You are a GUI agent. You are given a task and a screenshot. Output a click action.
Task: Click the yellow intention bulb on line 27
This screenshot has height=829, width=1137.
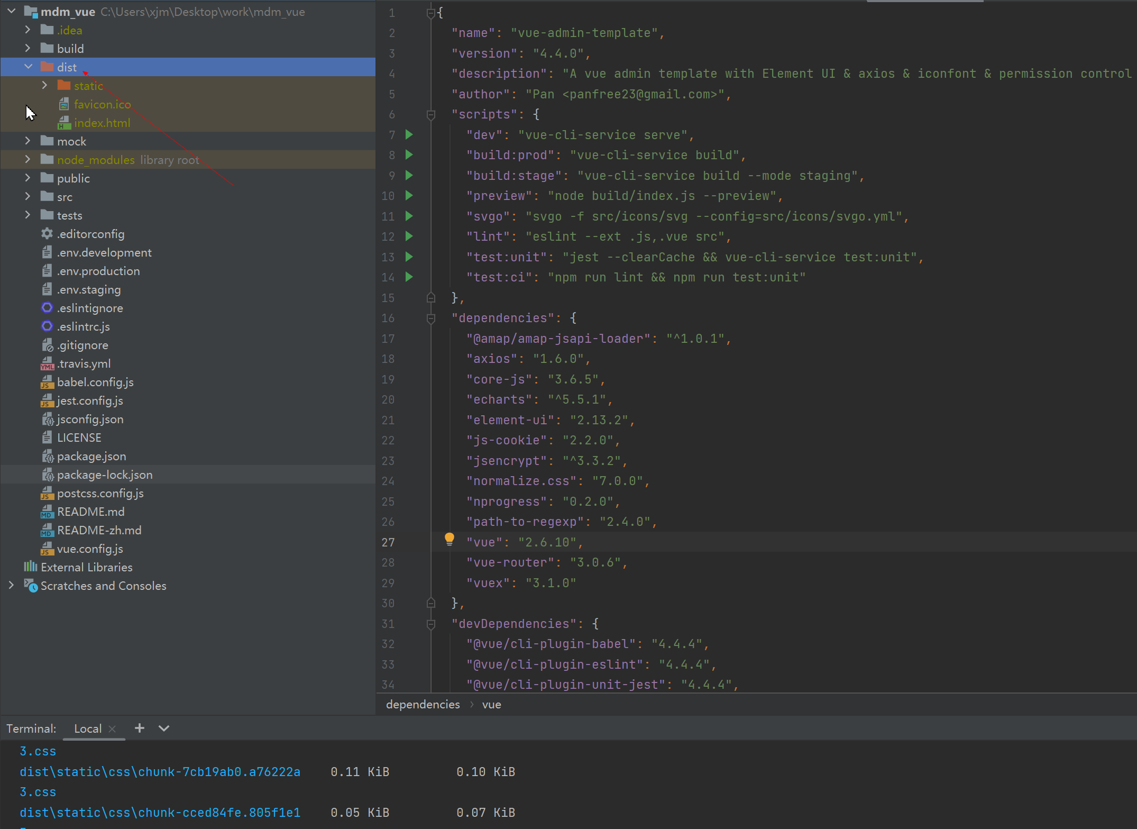pyautogui.click(x=450, y=539)
